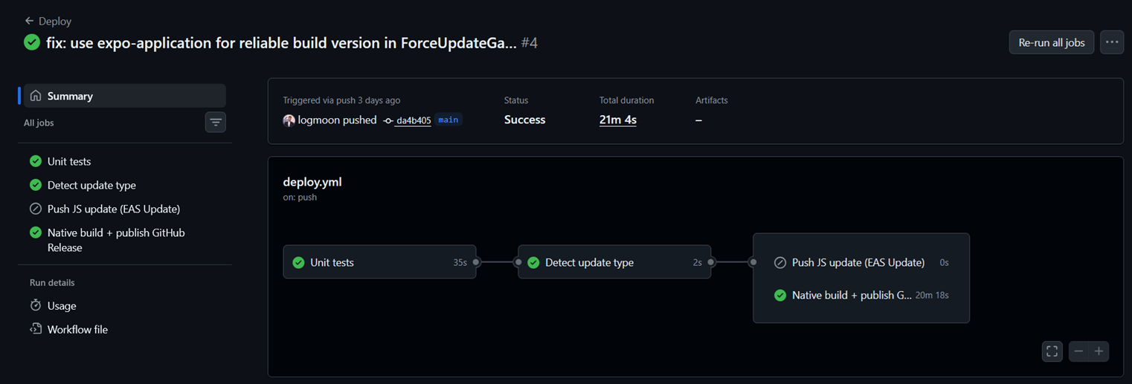Open the three-dots workflow options menu

click(1112, 42)
